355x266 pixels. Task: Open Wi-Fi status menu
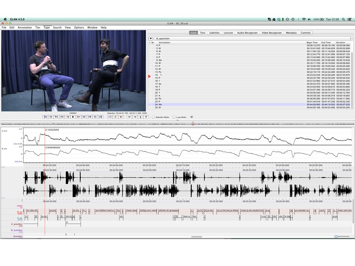point(304,19)
